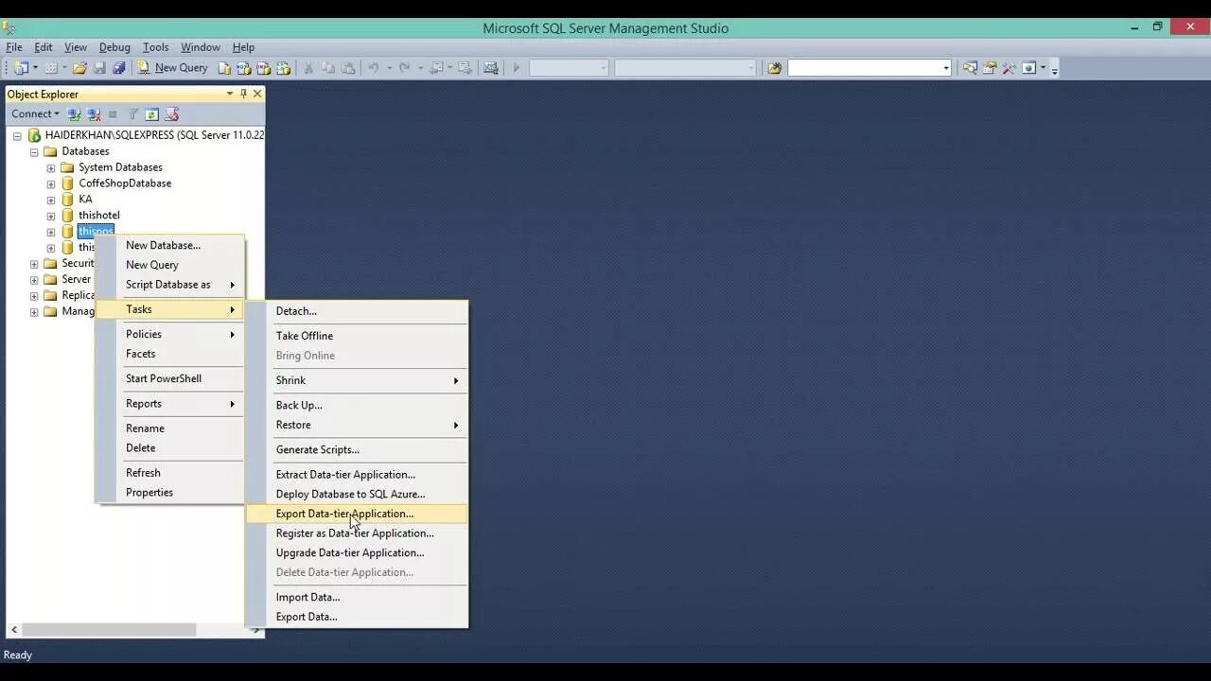This screenshot has height=681, width=1211.
Task: Open the Restore submenu
Action: (x=357, y=425)
